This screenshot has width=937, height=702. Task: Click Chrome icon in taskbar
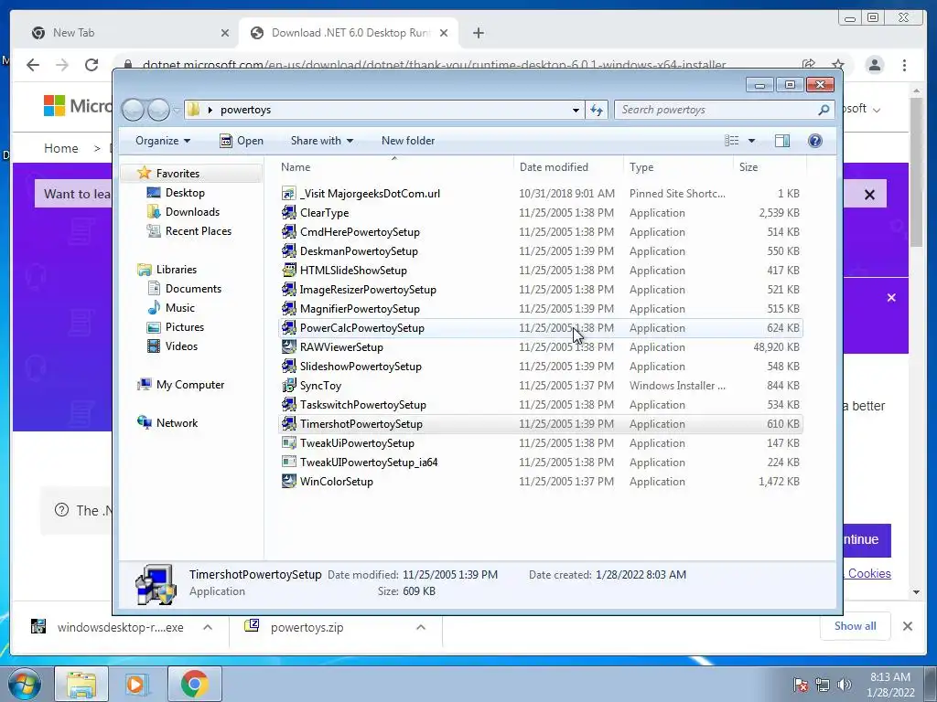click(194, 684)
